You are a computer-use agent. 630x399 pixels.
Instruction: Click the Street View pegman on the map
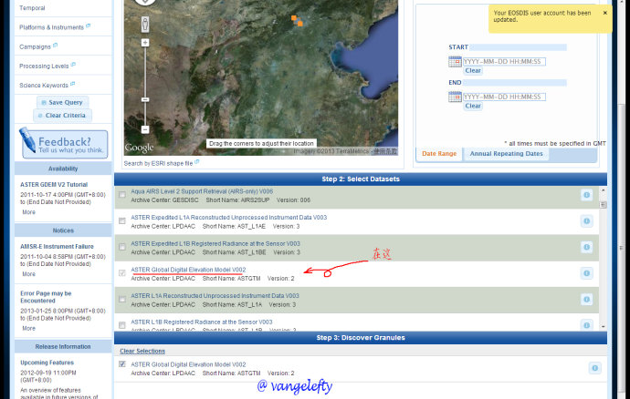click(x=145, y=25)
